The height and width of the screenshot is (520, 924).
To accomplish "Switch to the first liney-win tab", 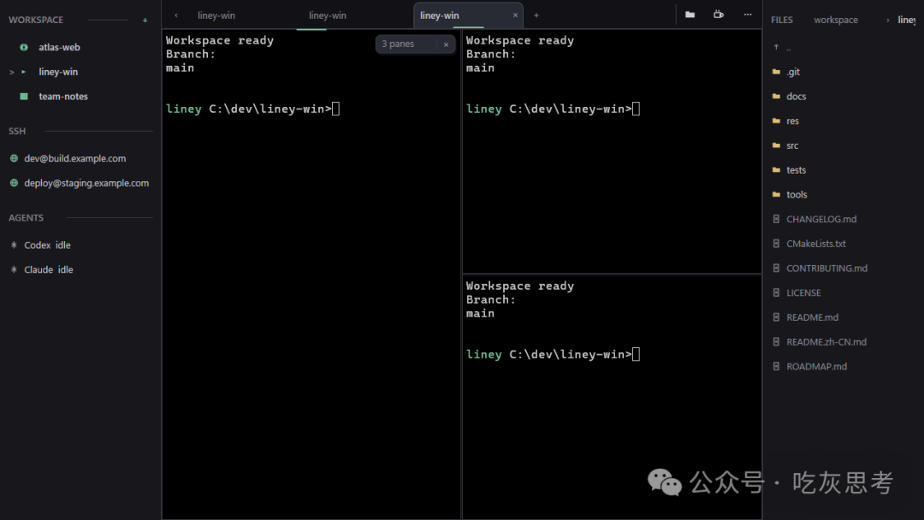I will point(216,15).
